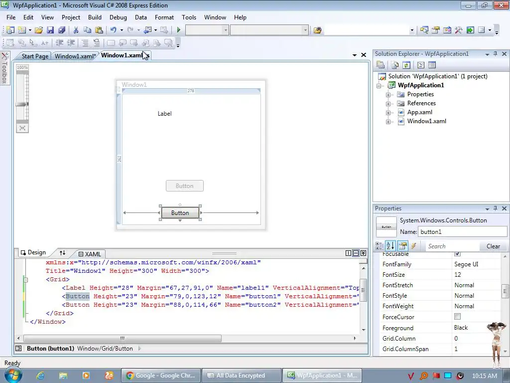
Task: Click the Open File folder icon
Action: (x=39, y=30)
